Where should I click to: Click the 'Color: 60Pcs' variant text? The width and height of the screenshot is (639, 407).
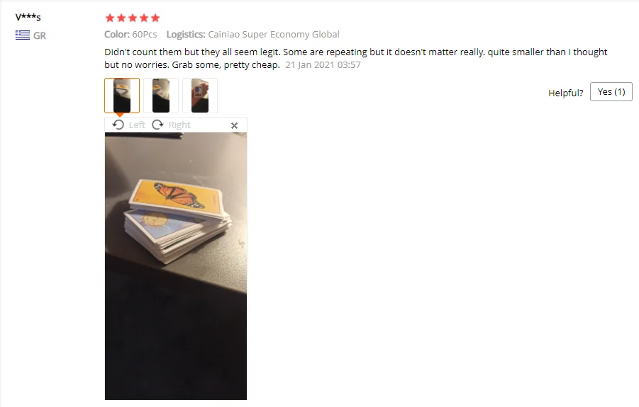click(130, 34)
